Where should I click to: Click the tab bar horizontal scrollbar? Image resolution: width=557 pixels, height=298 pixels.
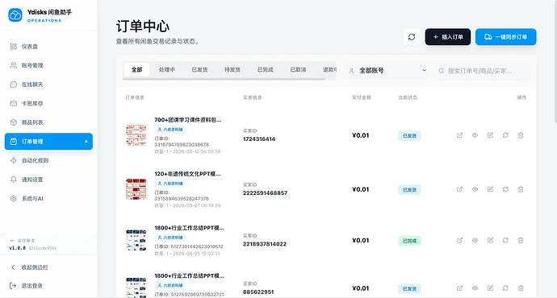point(224,79)
